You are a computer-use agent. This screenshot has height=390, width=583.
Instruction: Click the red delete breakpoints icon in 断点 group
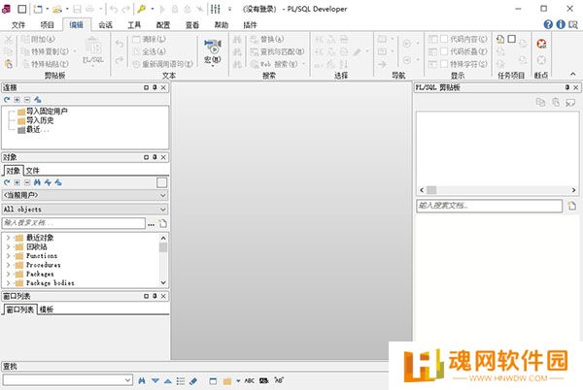[x=541, y=44]
